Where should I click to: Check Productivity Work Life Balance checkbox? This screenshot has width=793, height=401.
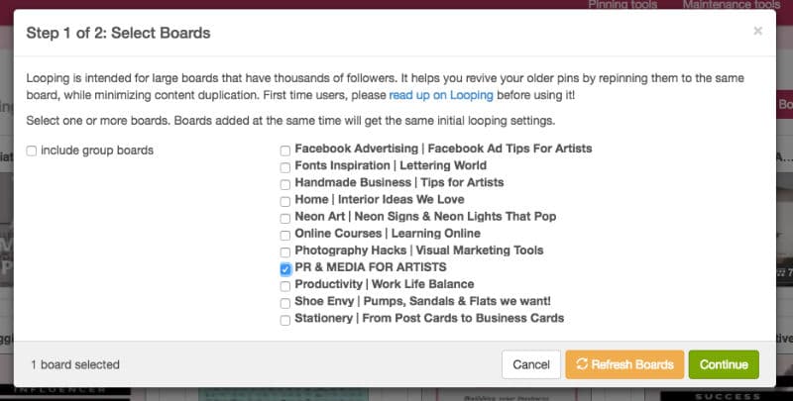tap(285, 286)
